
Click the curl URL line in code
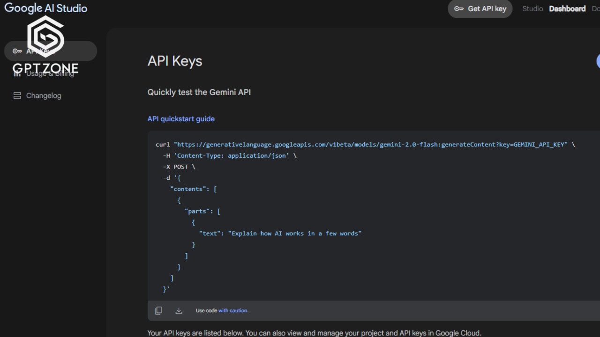click(365, 144)
